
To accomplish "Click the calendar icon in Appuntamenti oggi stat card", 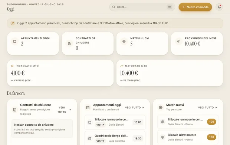I will [x=15, y=41].
